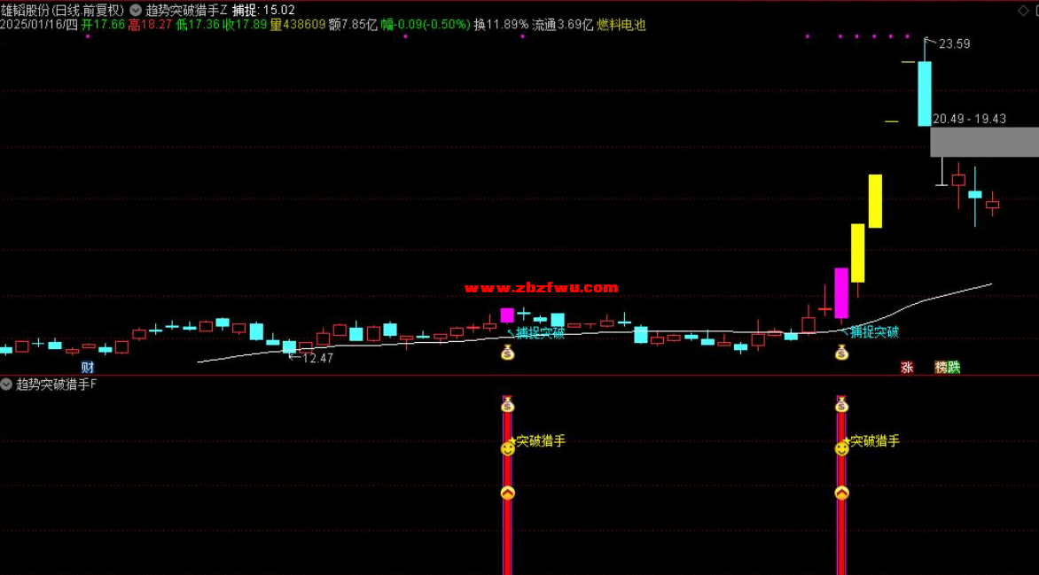Click right orange up-arrow signal icon
The image size is (1039, 575).
pyautogui.click(x=841, y=493)
